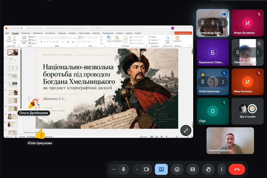Start slideshow from status bar icon
The height and width of the screenshot is (178, 267).
click(x=166, y=136)
